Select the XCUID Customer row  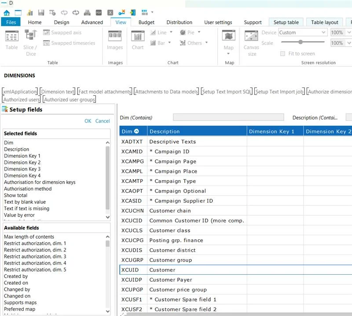click(x=235, y=270)
